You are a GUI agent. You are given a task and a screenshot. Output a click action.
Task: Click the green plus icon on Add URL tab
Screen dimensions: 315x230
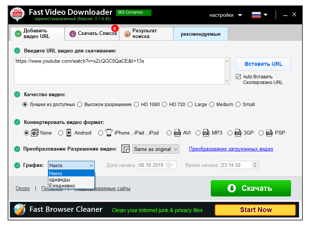[18, 34]
